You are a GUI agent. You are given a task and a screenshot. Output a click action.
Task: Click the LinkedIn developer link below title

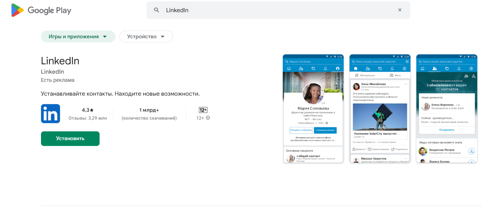pyautogui.click(x=52, y=72)
